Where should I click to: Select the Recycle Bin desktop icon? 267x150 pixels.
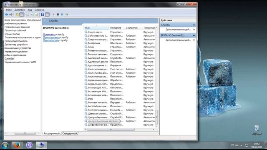tap(257, 130)
